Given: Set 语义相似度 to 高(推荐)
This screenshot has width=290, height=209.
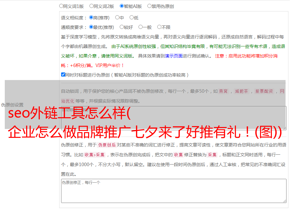Looking at the screenshot, I should coord(91,17).
